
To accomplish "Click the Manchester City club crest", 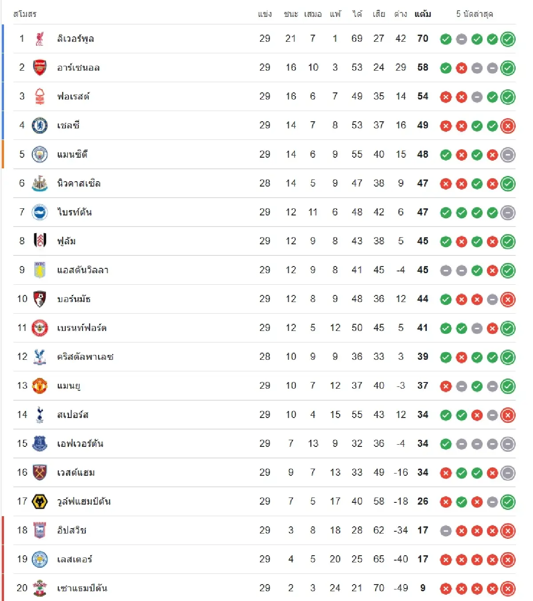I will point(40,155).
